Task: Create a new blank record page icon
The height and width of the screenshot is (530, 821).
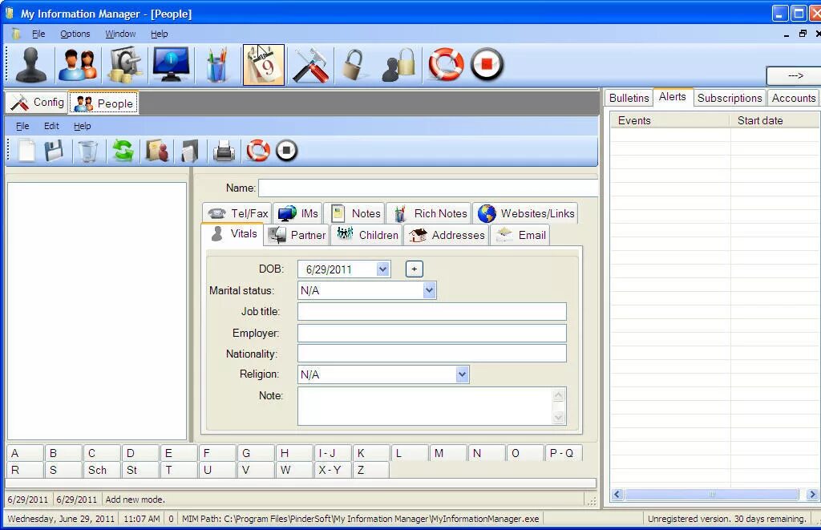Action: click(26, 151)
